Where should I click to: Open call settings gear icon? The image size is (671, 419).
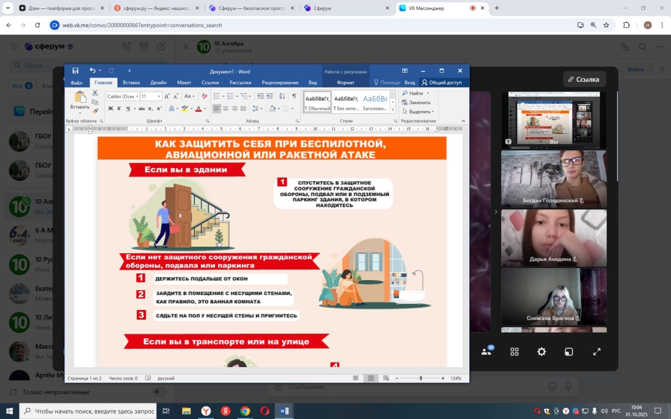542,352
